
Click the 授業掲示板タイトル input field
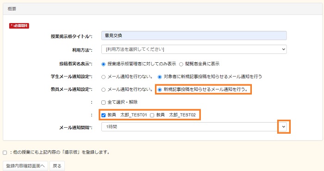tap(194, 35)
